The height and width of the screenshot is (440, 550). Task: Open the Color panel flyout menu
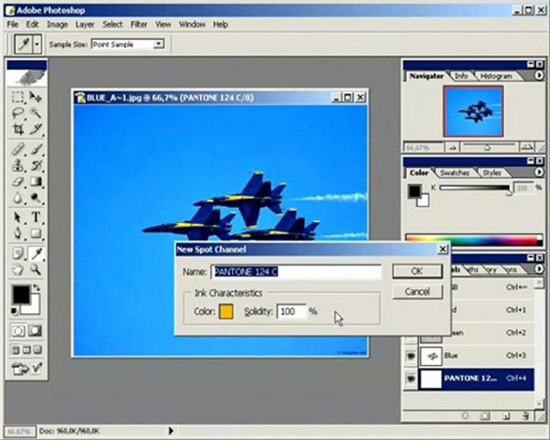click(x=539, y=172)
